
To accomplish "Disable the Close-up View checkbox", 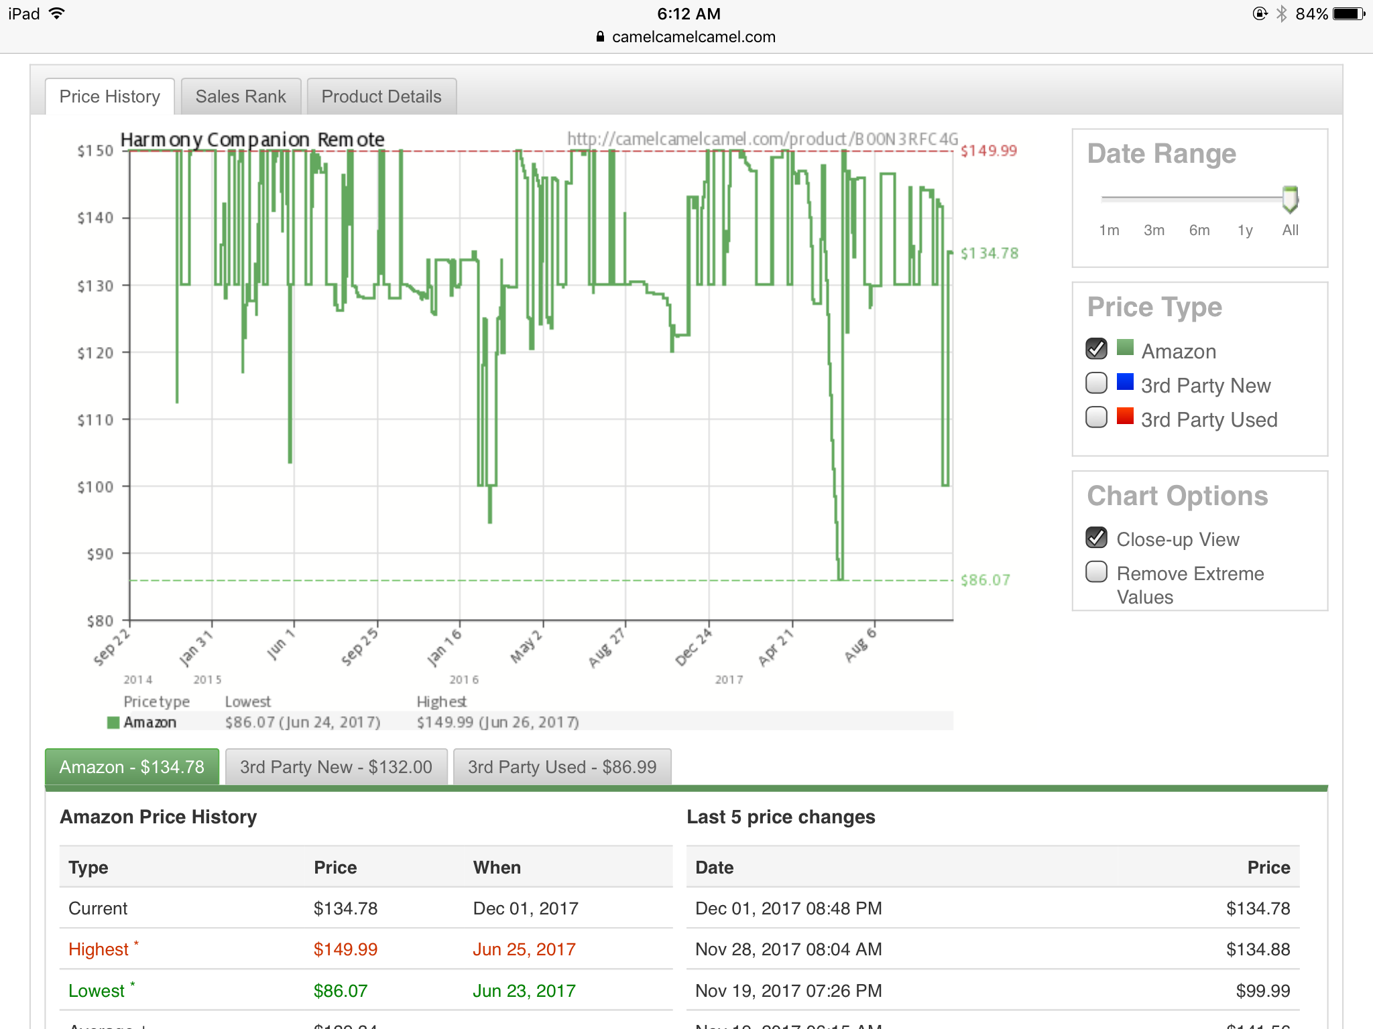I will point(1096,537).
